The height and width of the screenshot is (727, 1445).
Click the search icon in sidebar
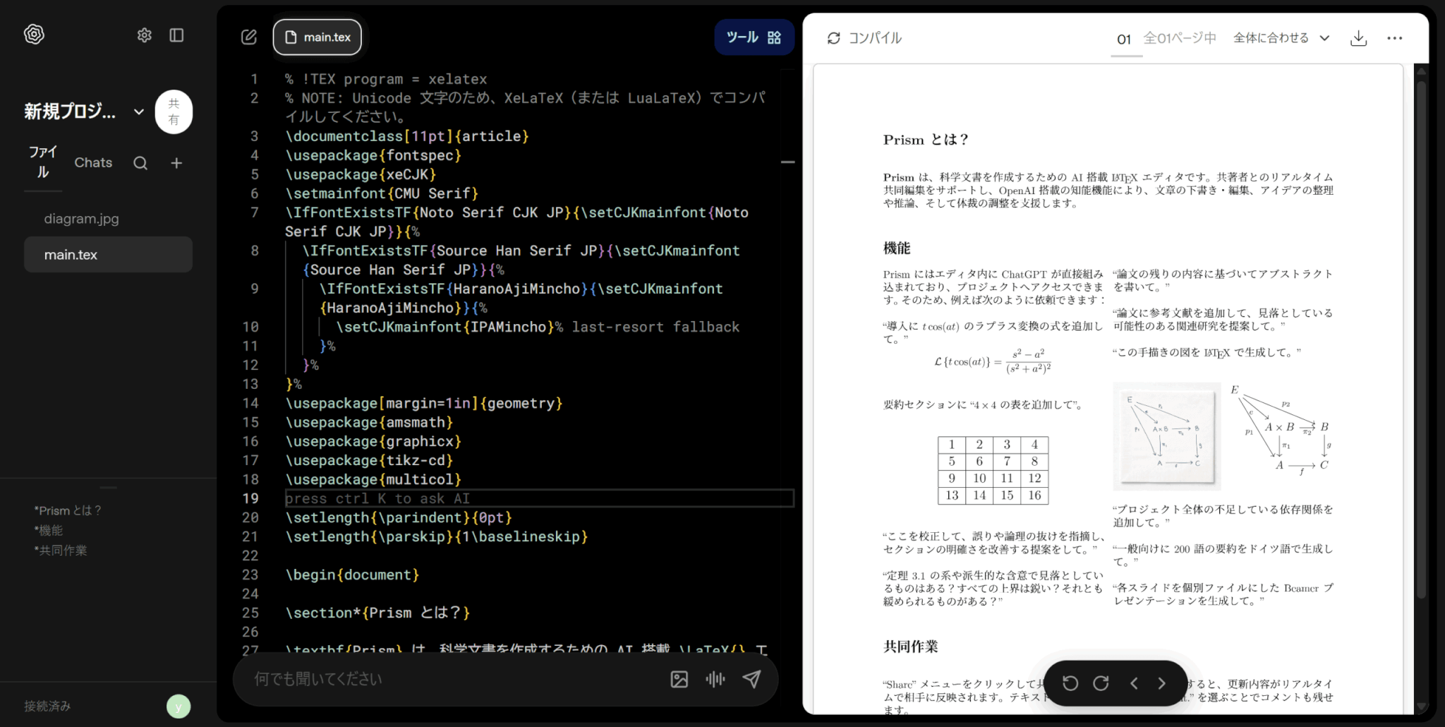click(140, 163)
